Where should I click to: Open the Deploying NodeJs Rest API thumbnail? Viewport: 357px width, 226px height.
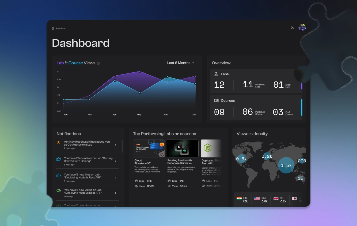211,148
